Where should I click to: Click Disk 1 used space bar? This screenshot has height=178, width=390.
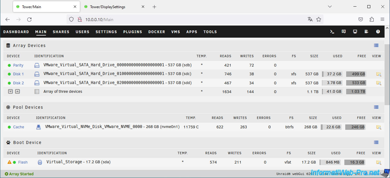tap(332, 74)
